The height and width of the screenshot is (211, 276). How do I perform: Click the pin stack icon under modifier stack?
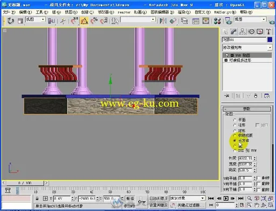pyautogui.click(x=227, y=96)
